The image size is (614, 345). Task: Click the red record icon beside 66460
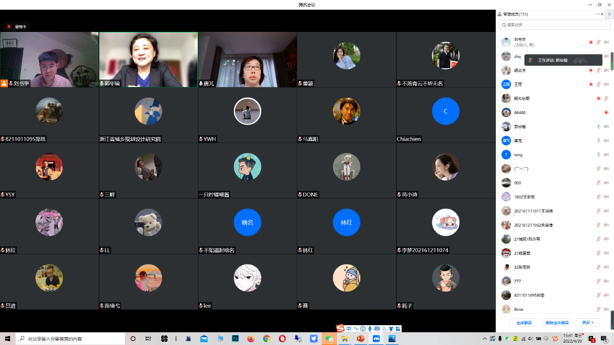pyautogui.click(x=606, y=113)
